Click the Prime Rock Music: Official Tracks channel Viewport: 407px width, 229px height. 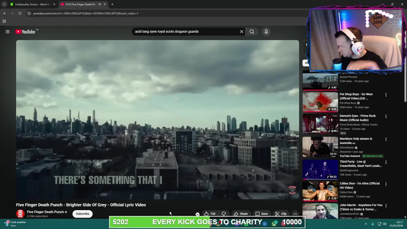[x=359, y=125]
